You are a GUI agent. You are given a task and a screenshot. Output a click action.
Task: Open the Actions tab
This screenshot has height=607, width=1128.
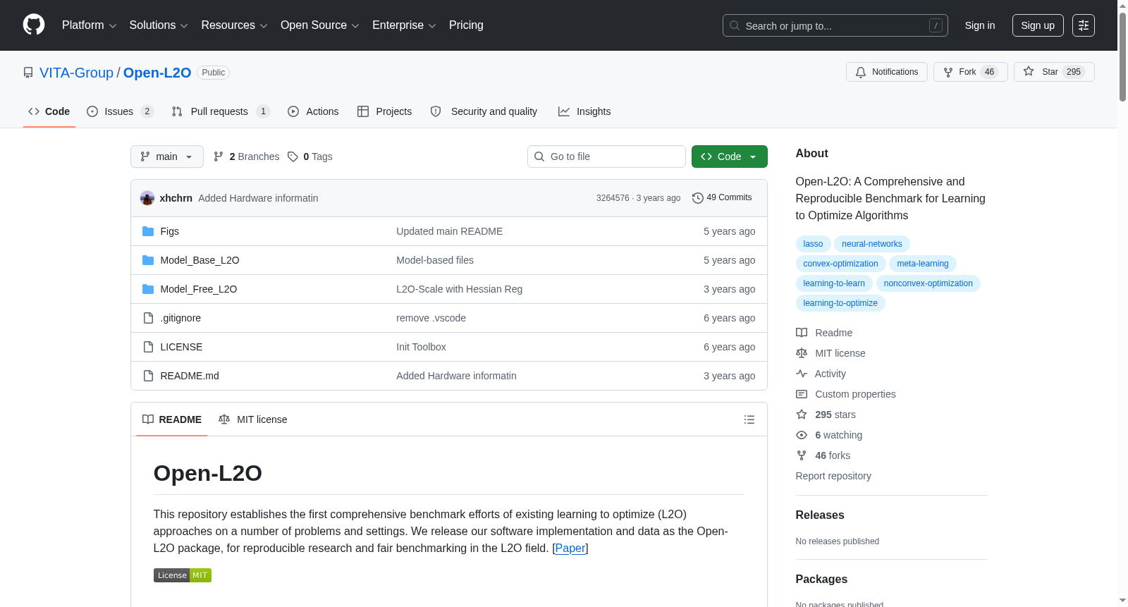point(313,111)
